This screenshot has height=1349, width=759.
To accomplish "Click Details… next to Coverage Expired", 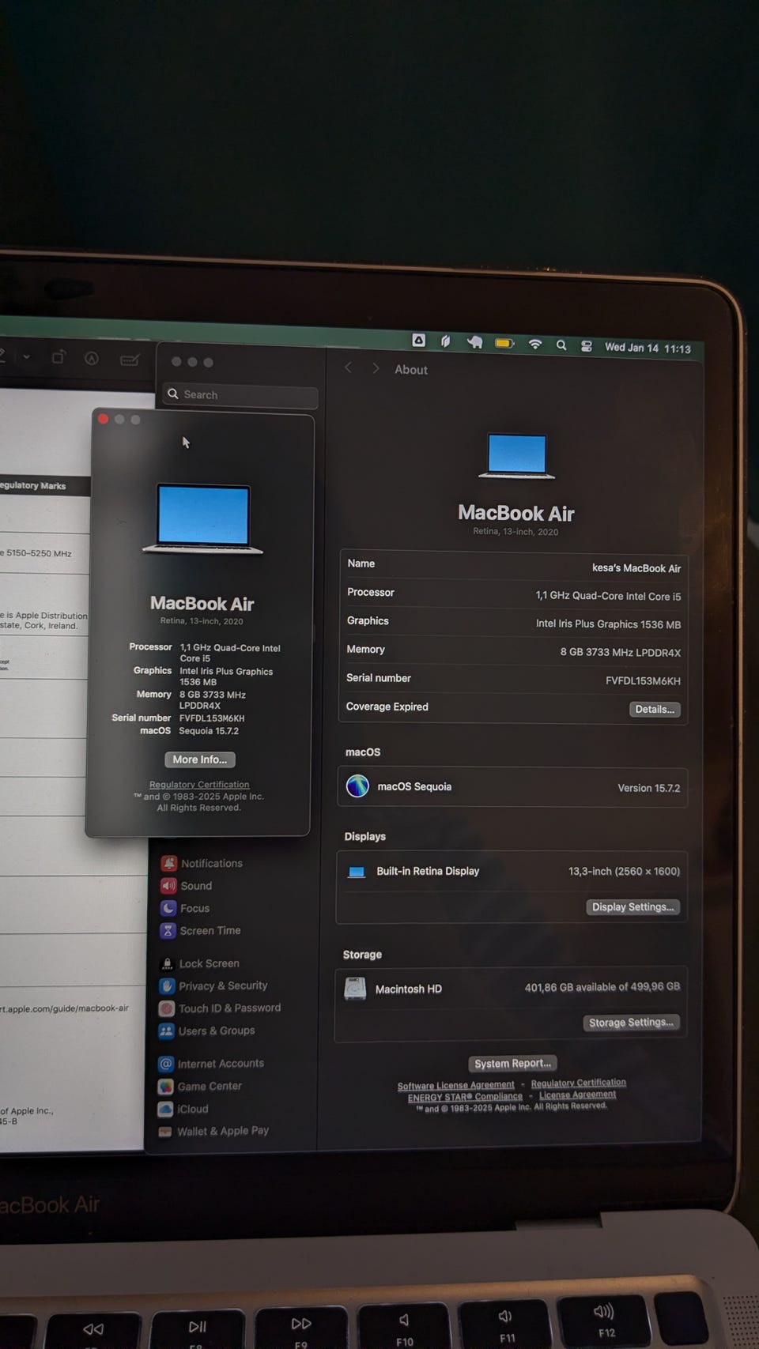I will [x=655, y=709].
